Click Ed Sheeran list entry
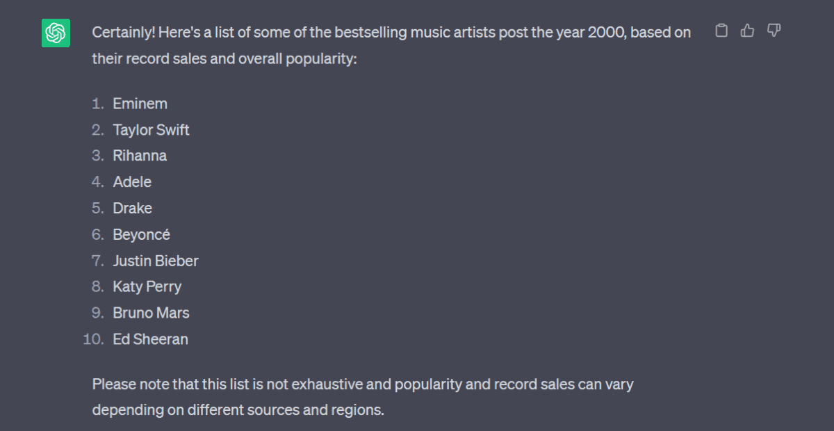Image resolution: width=834 pixels, height=431 pixels. point(151,339)
